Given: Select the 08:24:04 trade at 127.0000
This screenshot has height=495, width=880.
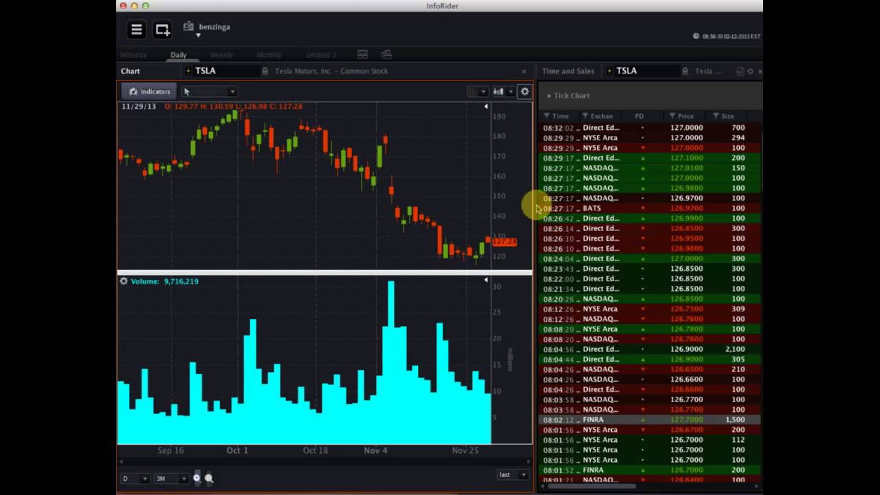Looking at the screenshot, I should coord(650,258).
